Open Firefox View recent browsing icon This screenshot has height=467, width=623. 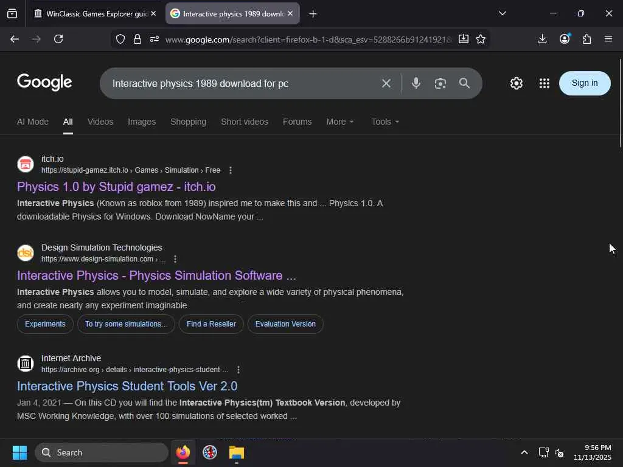[x=12, y=13]
